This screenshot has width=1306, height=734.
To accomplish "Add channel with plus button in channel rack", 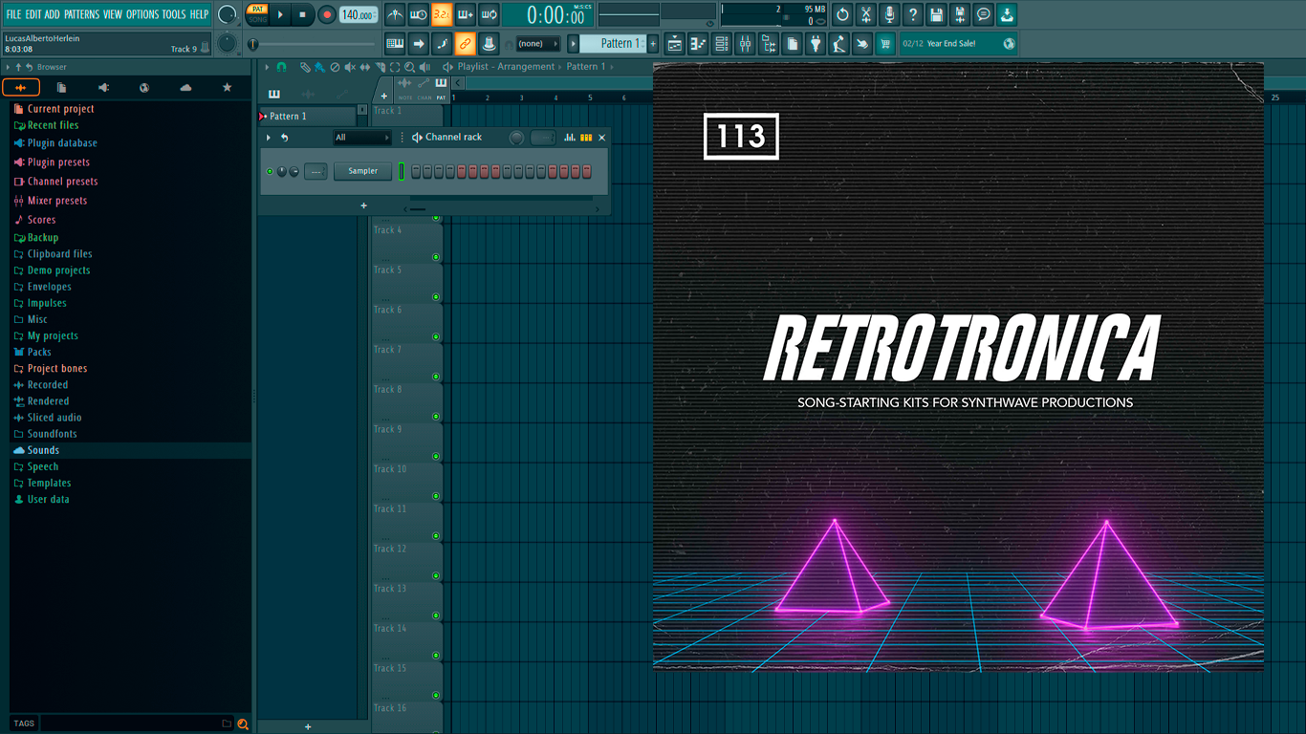I will 363,205.
